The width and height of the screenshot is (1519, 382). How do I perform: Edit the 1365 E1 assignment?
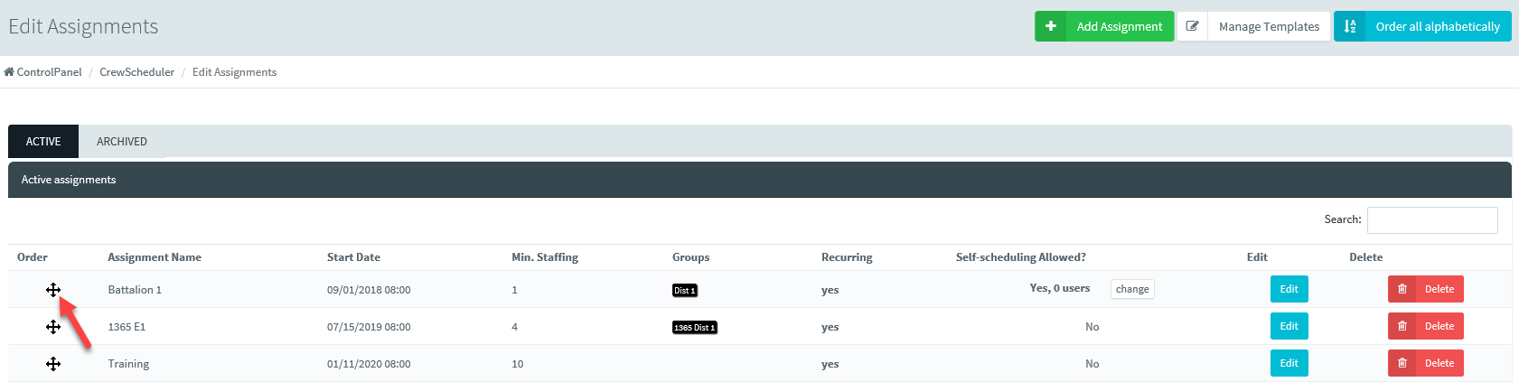coord(1289,326)
